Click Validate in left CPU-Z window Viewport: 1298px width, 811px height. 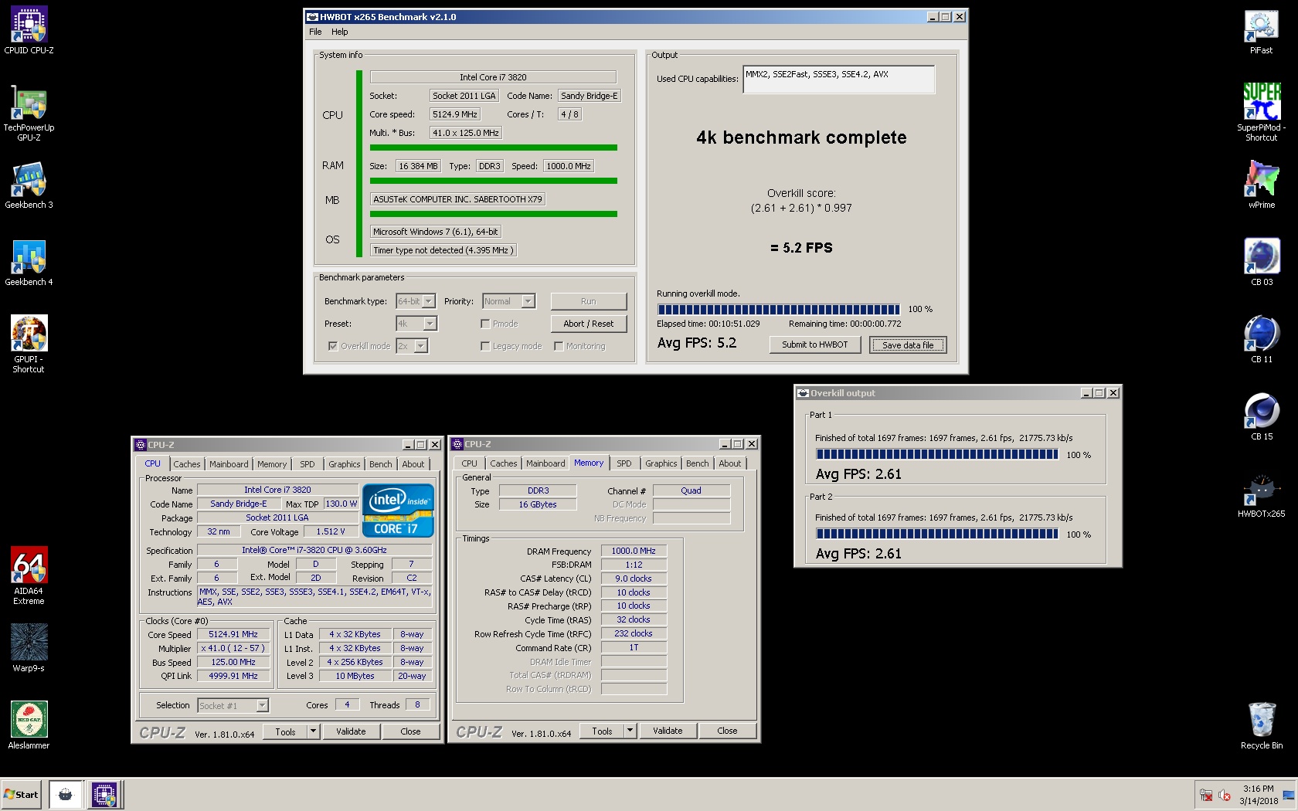(351, 731)
